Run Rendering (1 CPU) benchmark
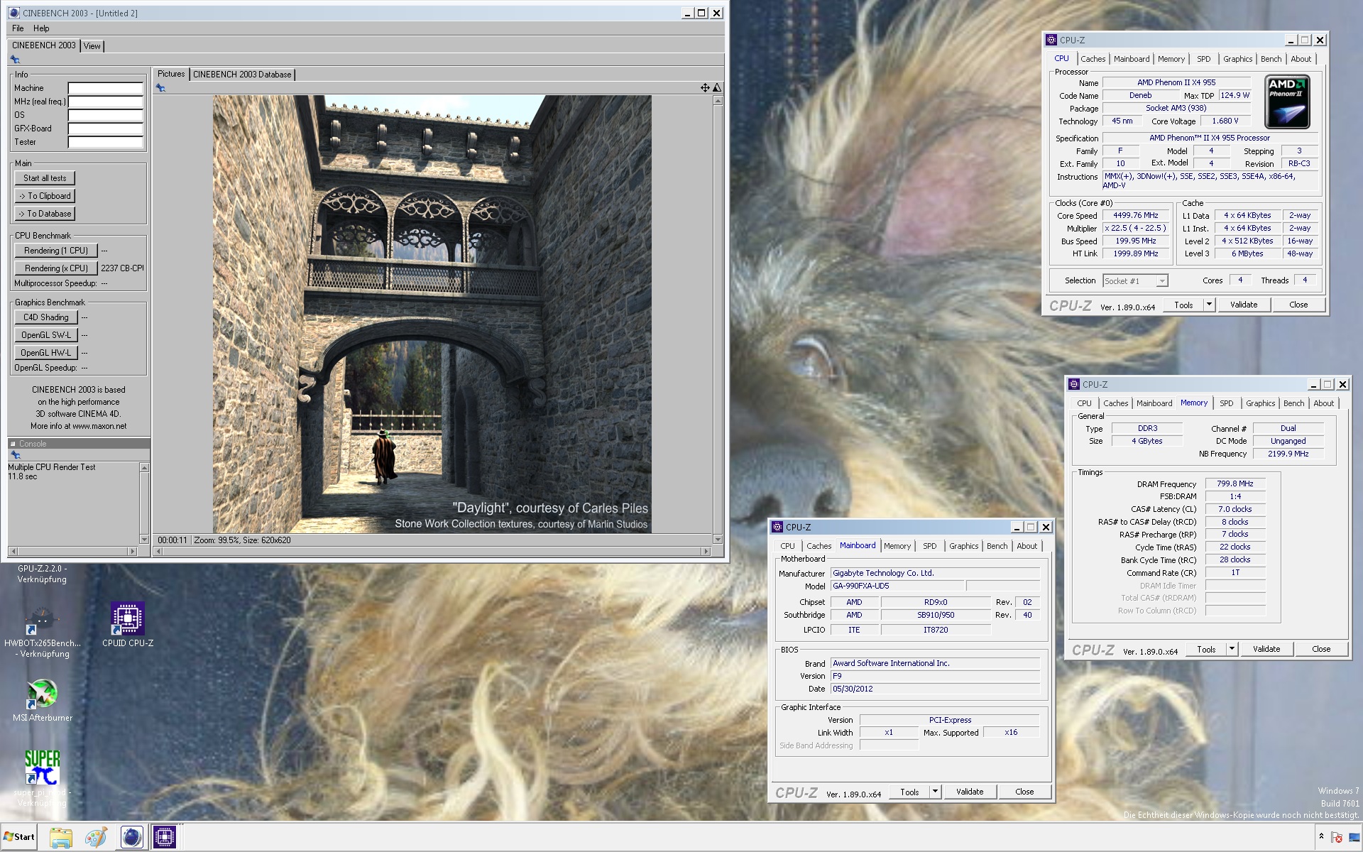The width and height of the screenshot is (1363, 852). (56, 251)
